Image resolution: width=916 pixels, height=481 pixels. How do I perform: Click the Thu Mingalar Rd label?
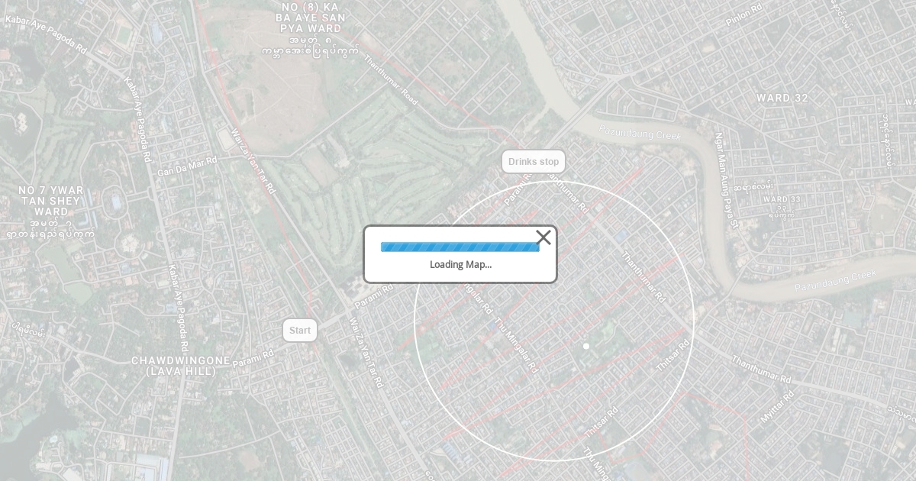coord(517,345)
